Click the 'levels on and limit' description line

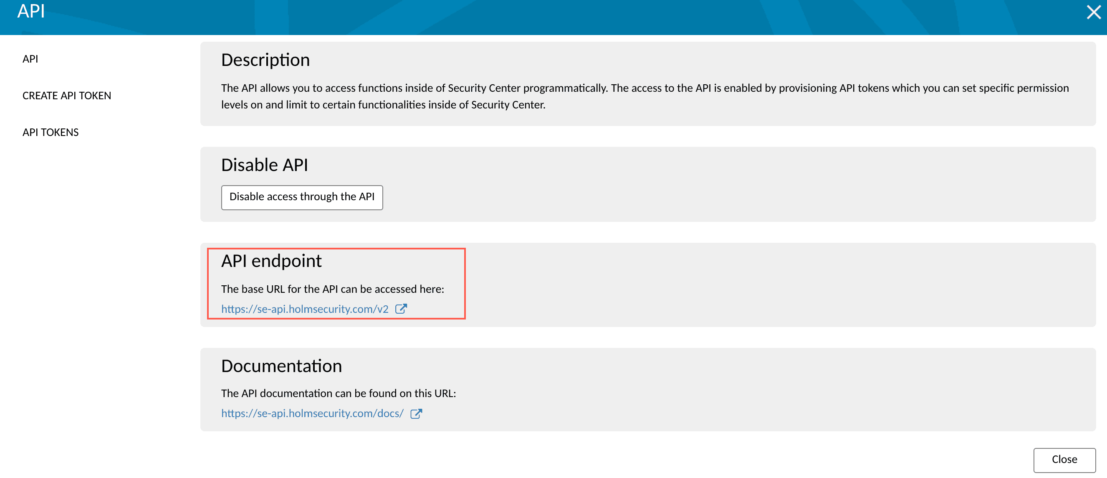[x=382, y=105]
